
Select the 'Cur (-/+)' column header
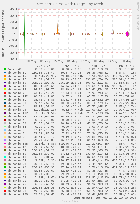pyautogui.click(x=44, y=66)
